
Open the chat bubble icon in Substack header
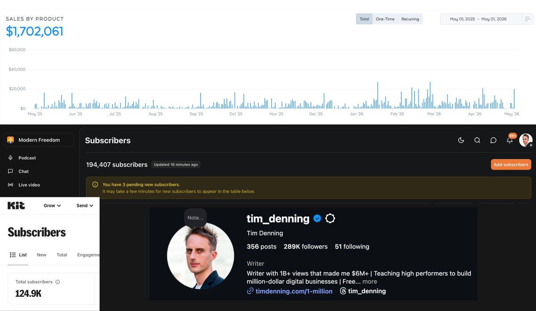click(x=493, y=140)
